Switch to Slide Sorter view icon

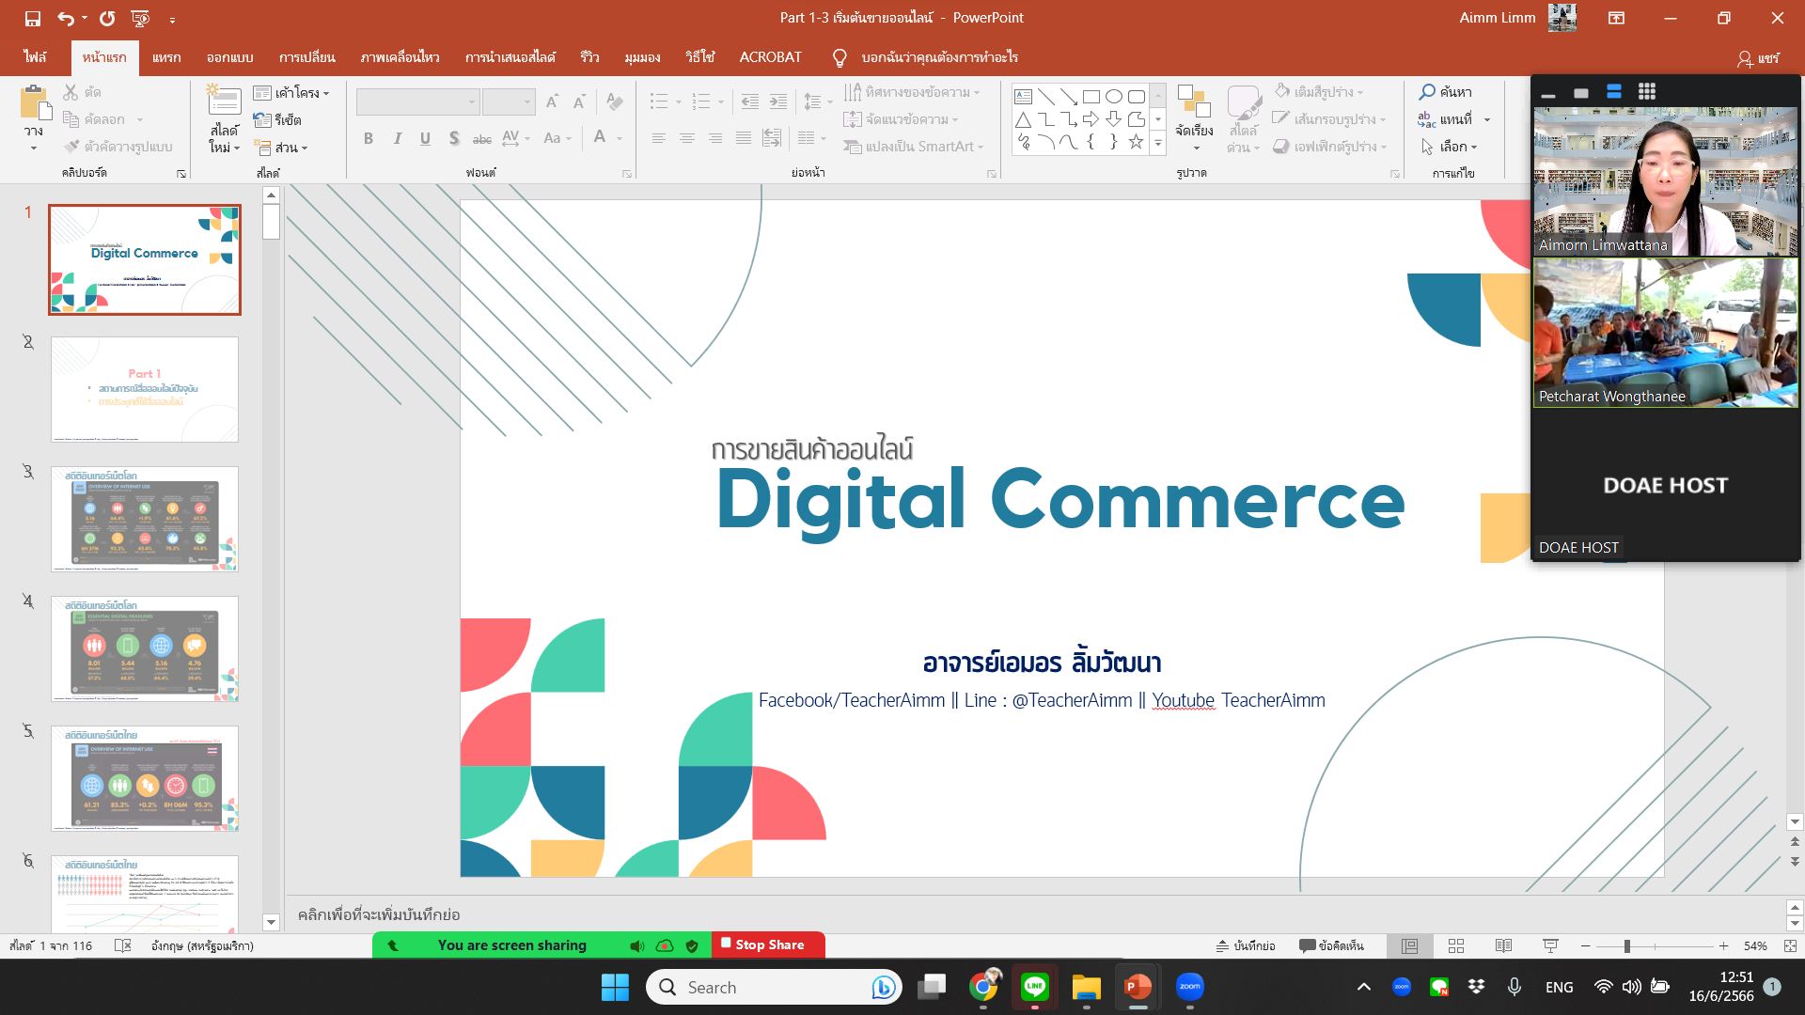[1456, 945]
